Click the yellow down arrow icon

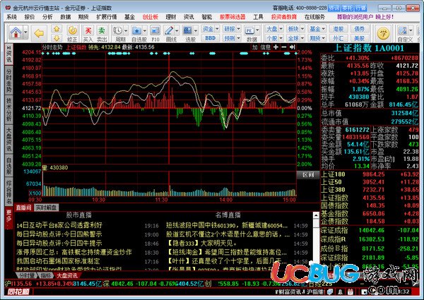[57, 38]
